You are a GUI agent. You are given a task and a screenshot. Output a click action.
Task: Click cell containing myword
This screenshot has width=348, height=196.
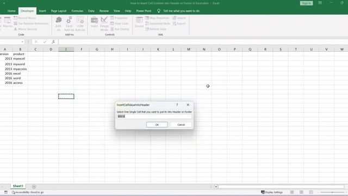tap(20, 64)
